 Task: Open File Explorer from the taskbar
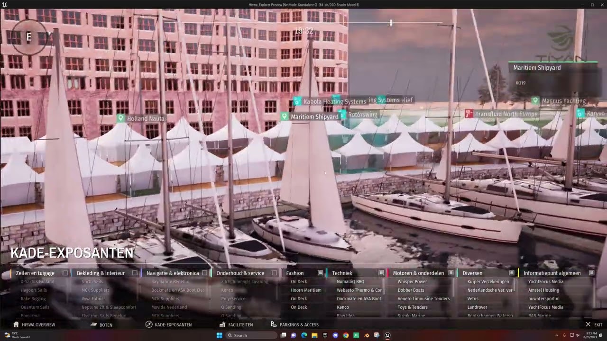314,335
